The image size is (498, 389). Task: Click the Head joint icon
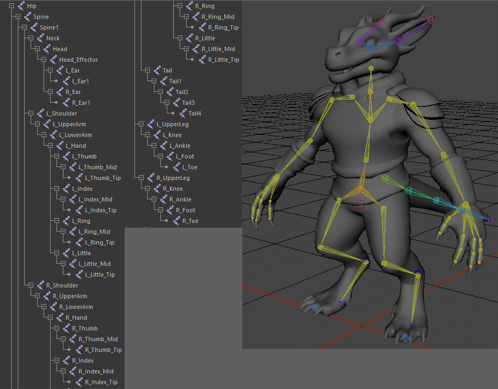tap(47, 48)
